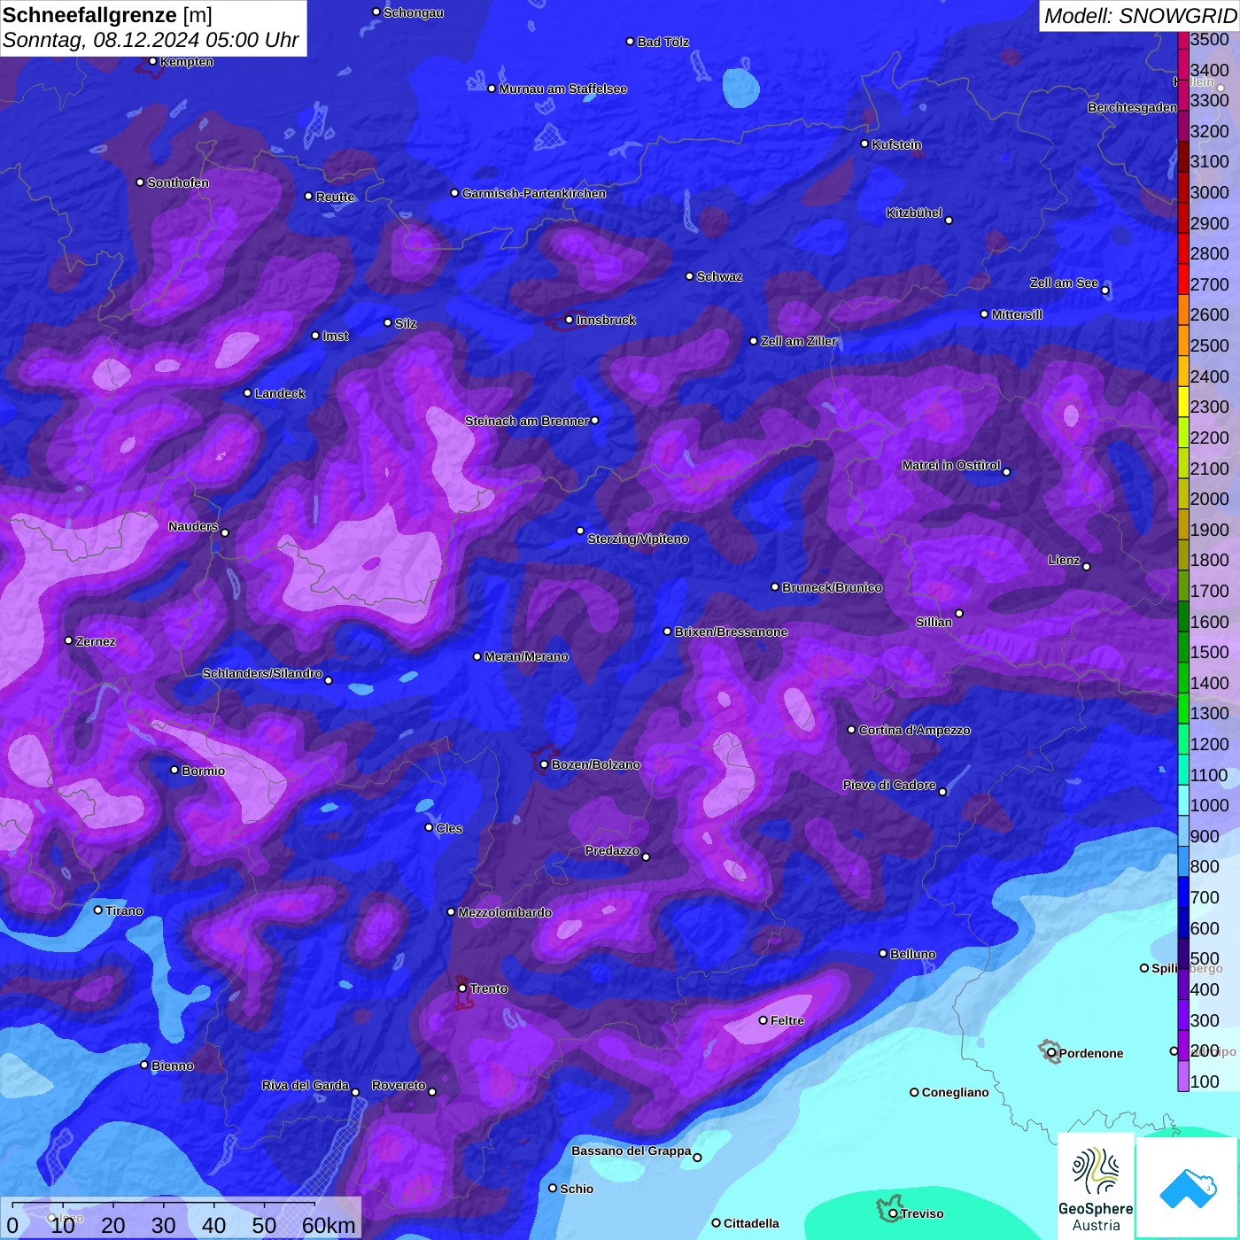Click the Predazzo city marker
Viewport: 1240px width, 1240px height.
point(646,856)
